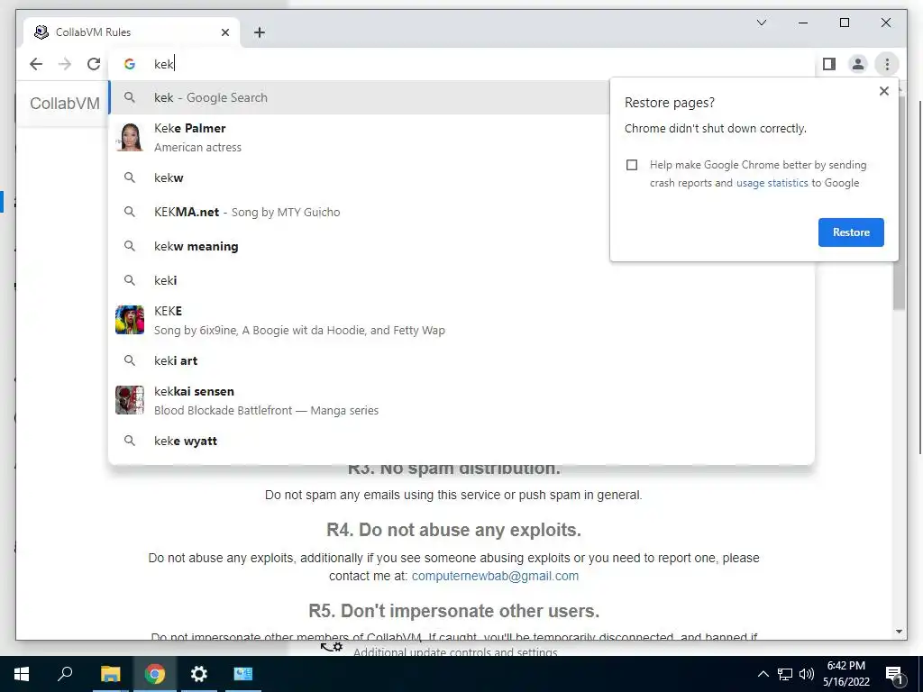Click the volume speaker tray icon
923x692 pixels.
(x=807, y=674)
